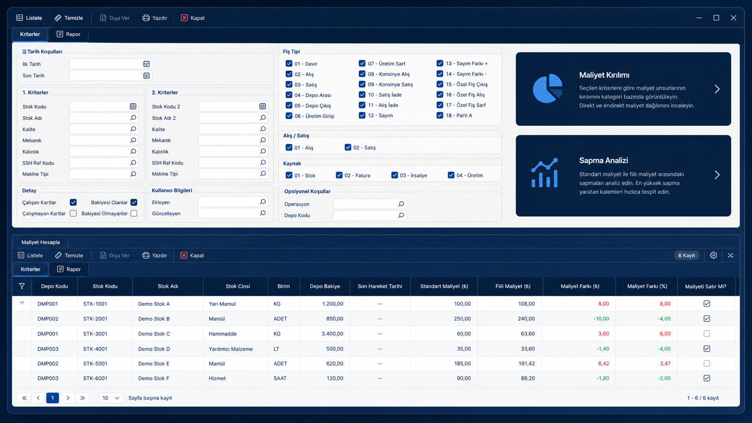Toggle Maliyeti Satır Mı for Demo Stok C
The height and width of the screenshot is (423, 752).
pyautogui.click(x=707, y=334)
